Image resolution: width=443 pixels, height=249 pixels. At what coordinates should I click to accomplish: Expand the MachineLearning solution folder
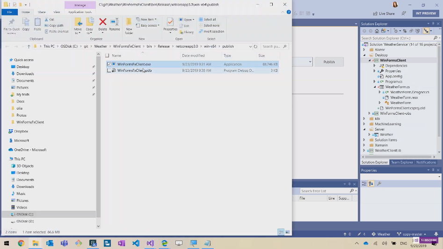coord(364,124)
